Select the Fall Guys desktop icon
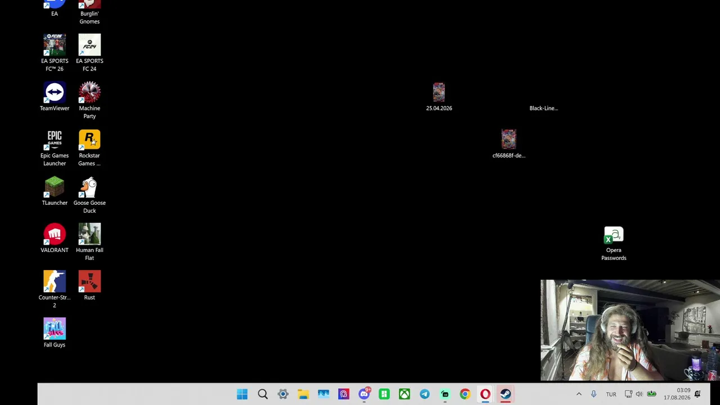720x405 pixels. click(55, 333)
